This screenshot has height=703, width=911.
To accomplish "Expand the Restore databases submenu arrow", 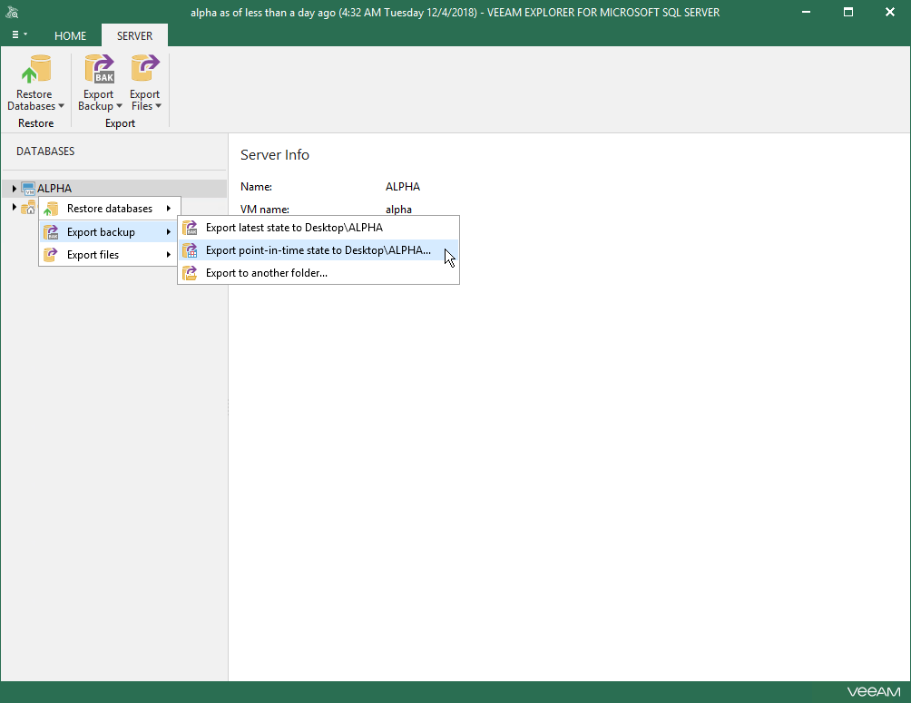I will click(169, 208).
